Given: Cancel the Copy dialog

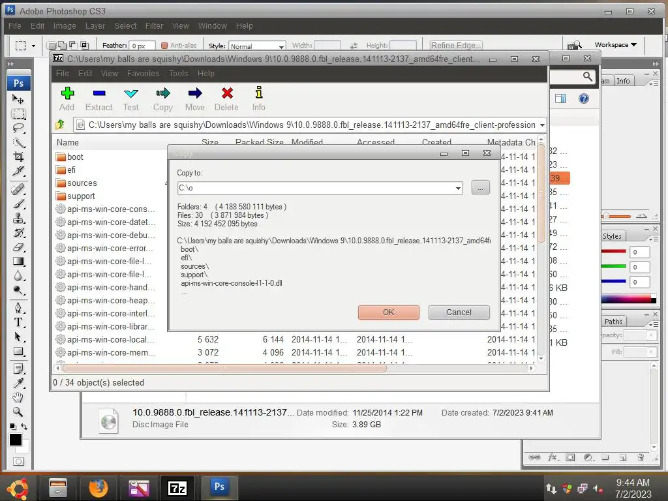Looking at the screenshot, I should (x=459, y=312).
